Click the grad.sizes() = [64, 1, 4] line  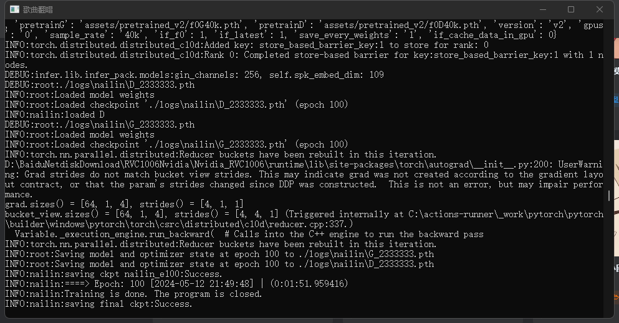(x=124, y=204)
